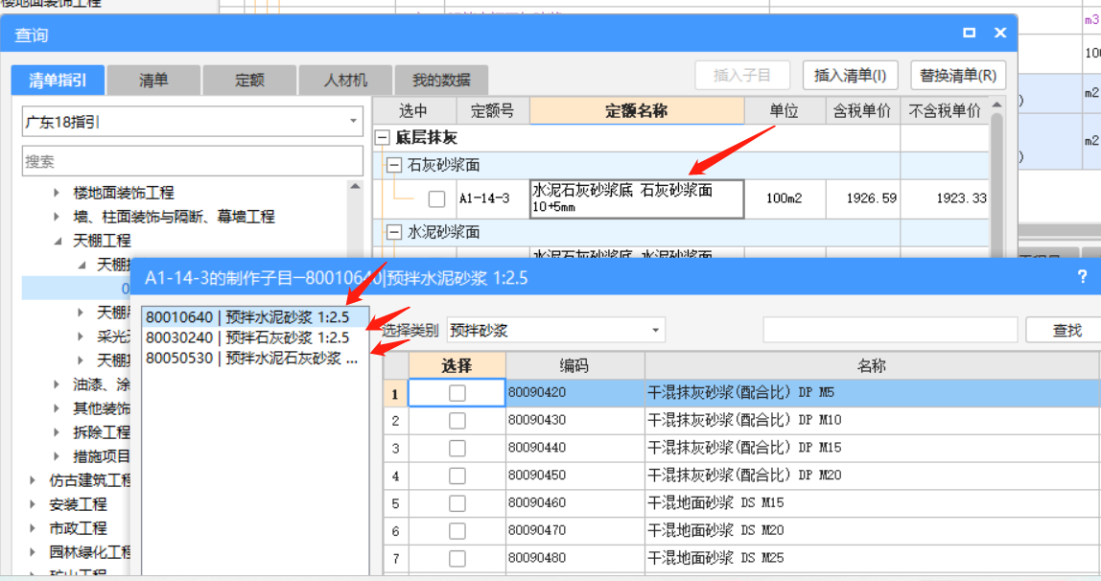This screenshot has width=1101, height=581.
Task: Click the search field beside 查找
Action: point(890,330)
